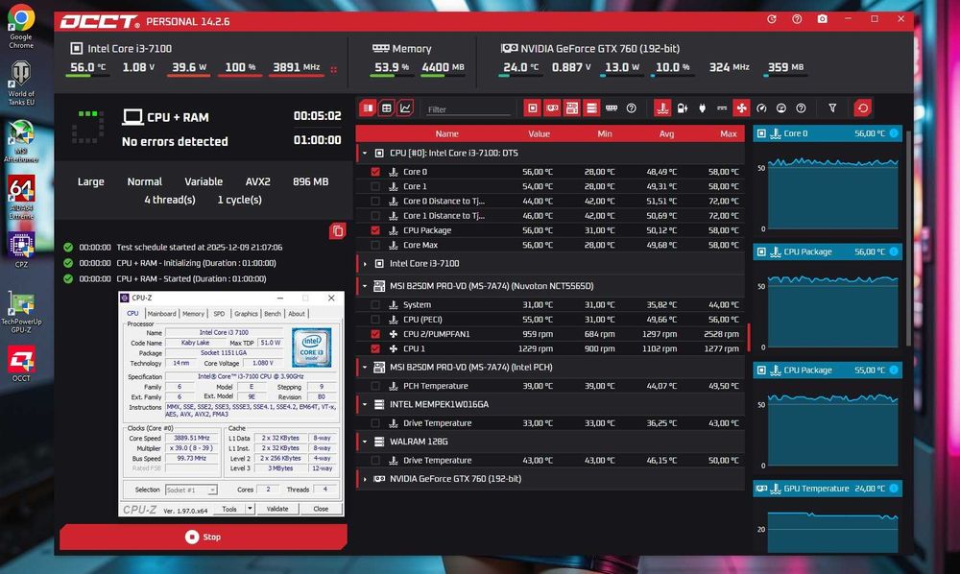
Task: Stop the running CPU + RAM test
Action: (204, 537)
